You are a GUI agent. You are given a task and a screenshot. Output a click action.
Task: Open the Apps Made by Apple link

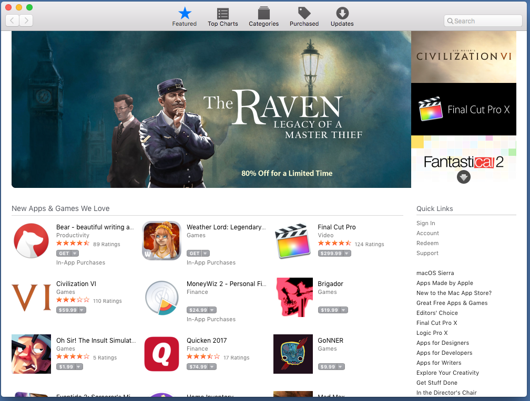[x=445, y=283]
